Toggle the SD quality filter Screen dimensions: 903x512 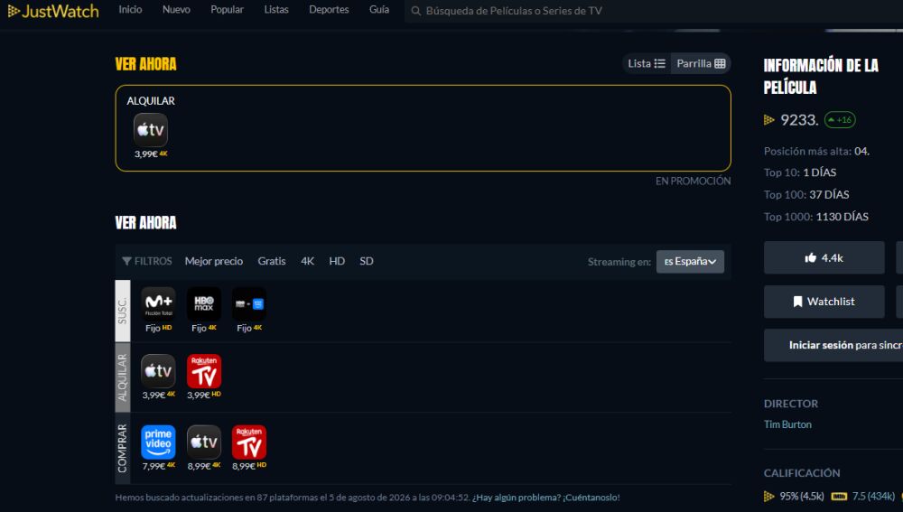coord(367,261)
